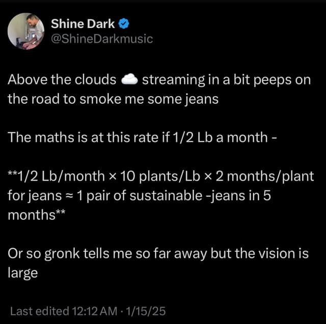Click the blue verified badge
Screen dimensions: 326x324
coord(124,24)
